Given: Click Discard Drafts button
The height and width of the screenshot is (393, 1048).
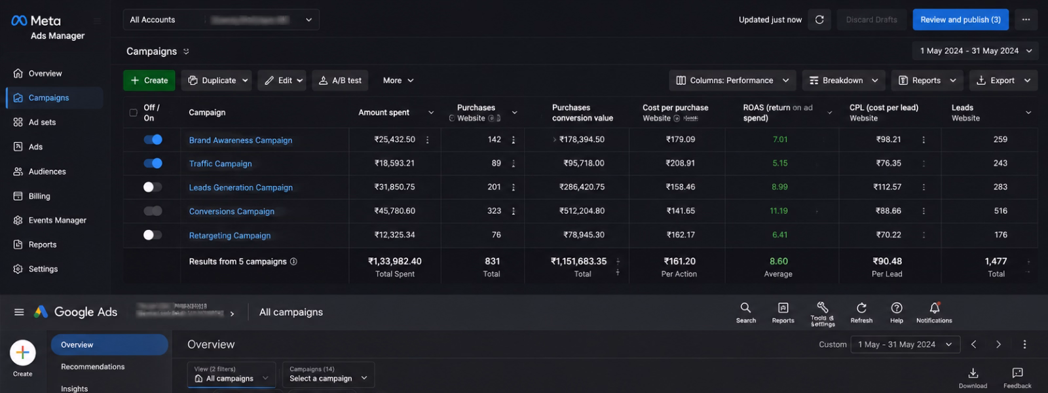Looking at the screenshot, I should click(871, 20).
